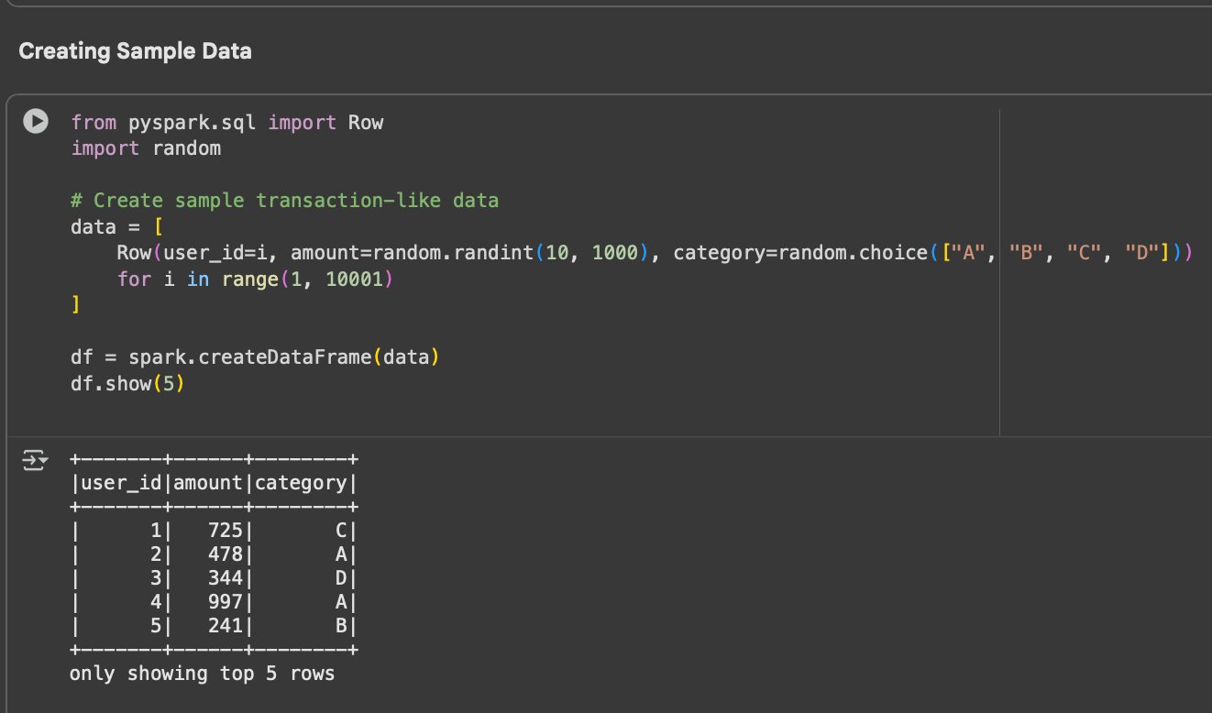Viewport: 1212px width, 713px height.
Task: Toggle the cell output actions icon
Action: click(34, 460)
